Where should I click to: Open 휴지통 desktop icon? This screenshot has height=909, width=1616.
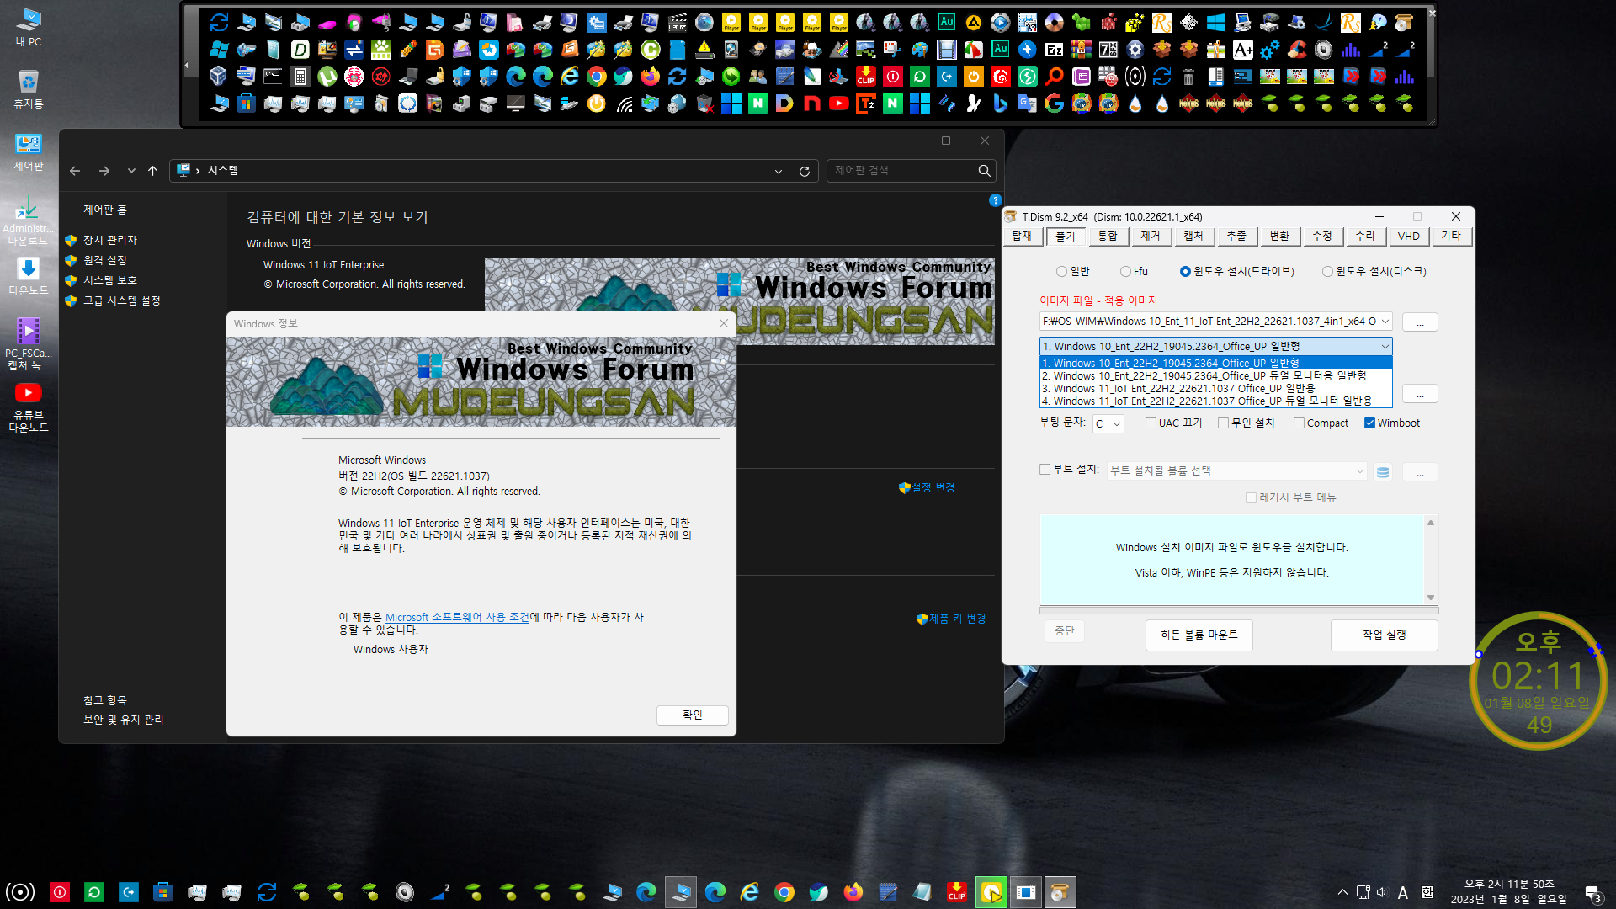point(29,89)
